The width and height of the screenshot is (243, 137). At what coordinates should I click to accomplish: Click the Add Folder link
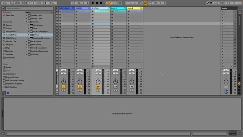[x=11, y=87]
